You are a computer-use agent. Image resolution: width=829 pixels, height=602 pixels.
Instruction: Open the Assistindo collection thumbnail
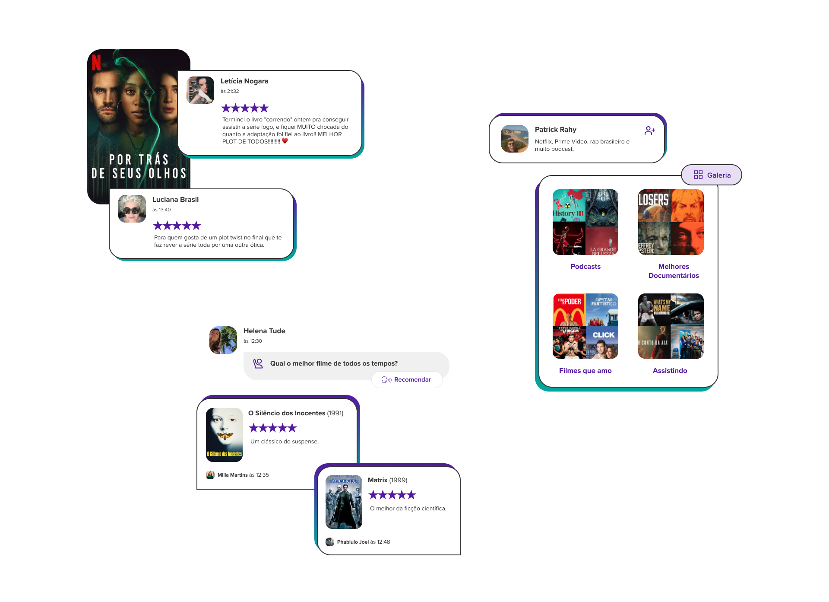click(671, 326)
